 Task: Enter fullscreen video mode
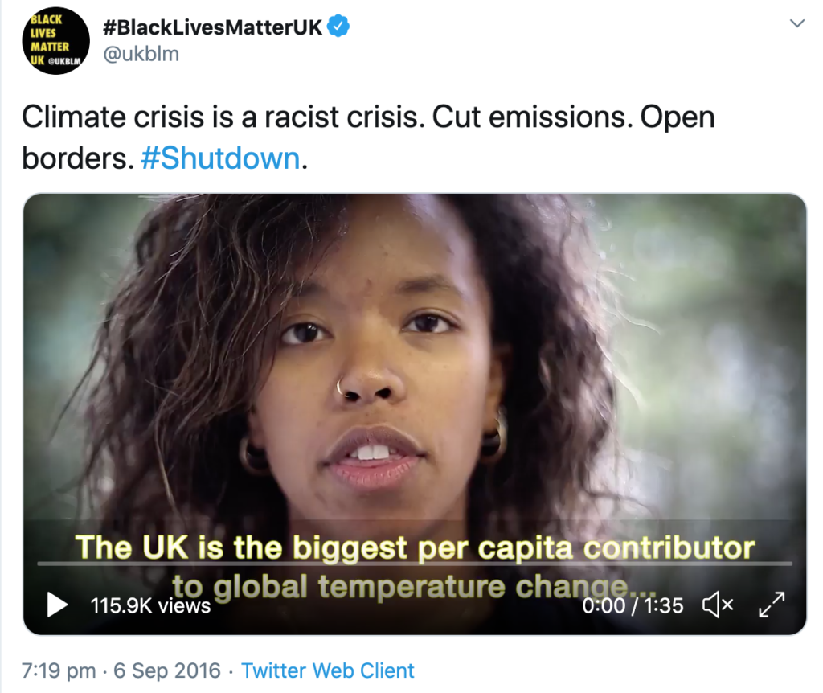tap(771, 605)
